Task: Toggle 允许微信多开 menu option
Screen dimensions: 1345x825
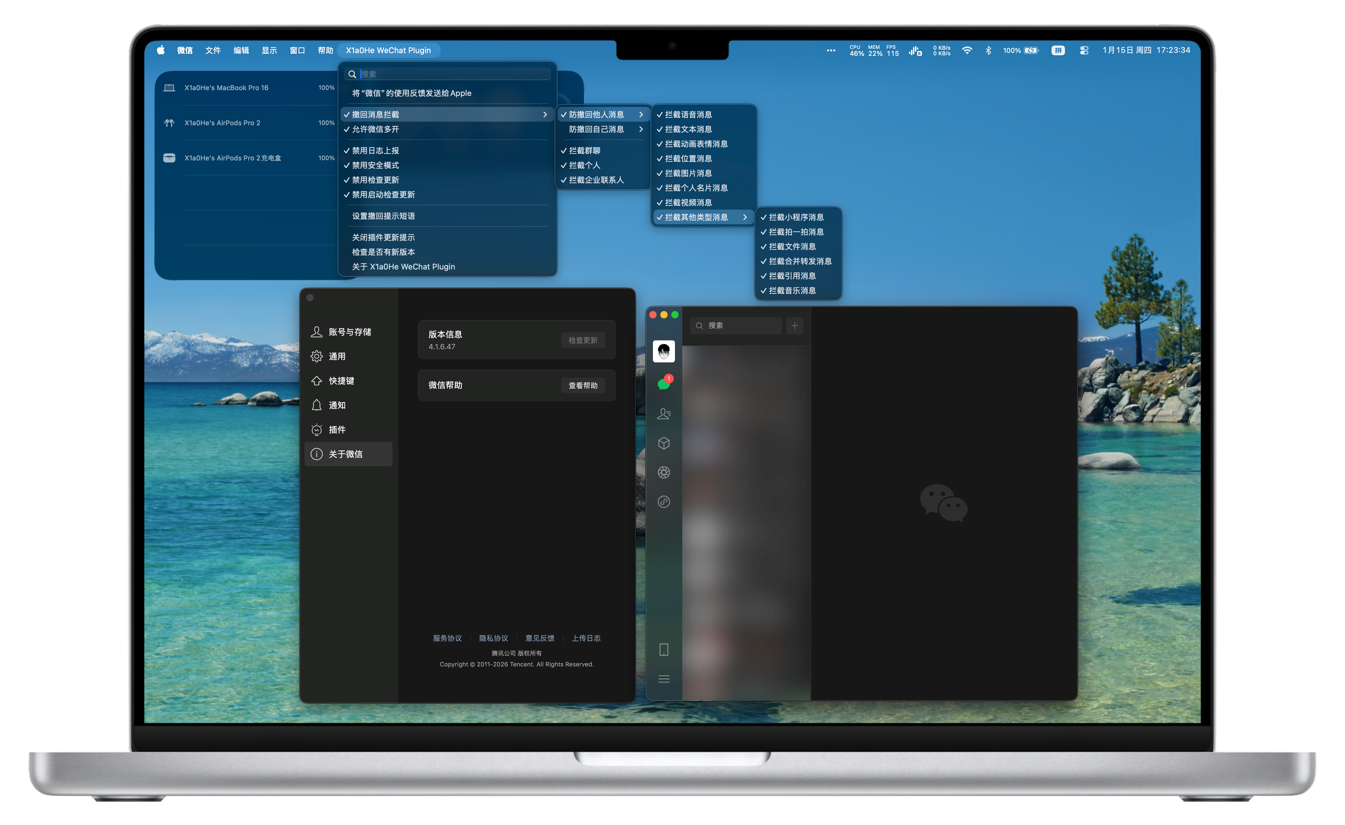Action: pos(376,129)
